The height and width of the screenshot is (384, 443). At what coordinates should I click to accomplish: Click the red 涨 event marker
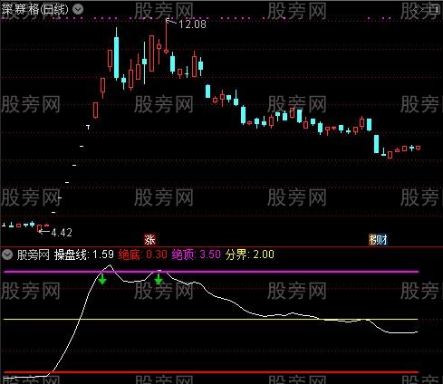(149, 240)
